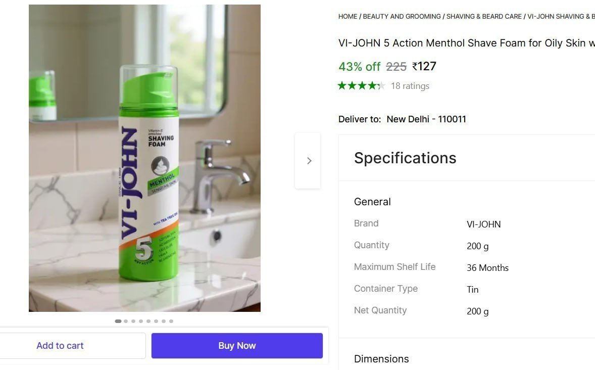Expand the Dimensions specifications section

pos(381,359)
